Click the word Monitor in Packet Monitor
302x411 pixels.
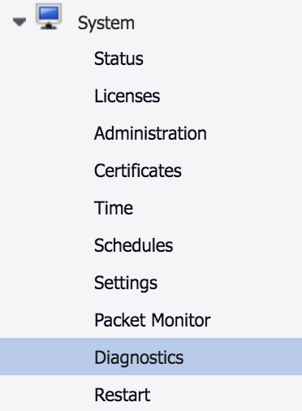[x=181, y=320]
